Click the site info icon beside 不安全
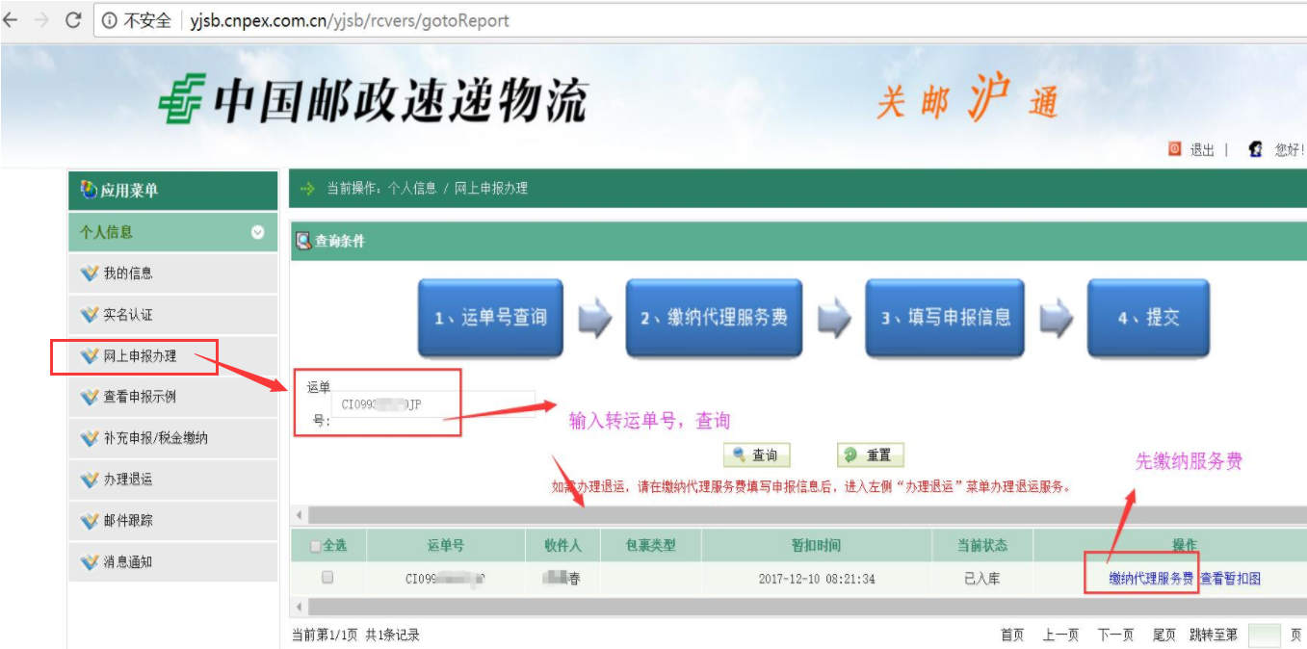The height and width of the screenshot is (649, 1307). pyautogui.click(x=109, y=20)
